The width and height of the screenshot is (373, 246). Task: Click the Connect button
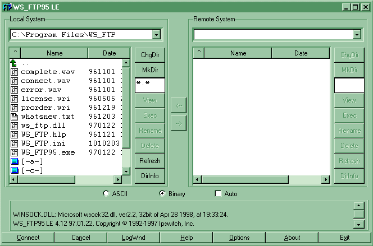point(28,238)
